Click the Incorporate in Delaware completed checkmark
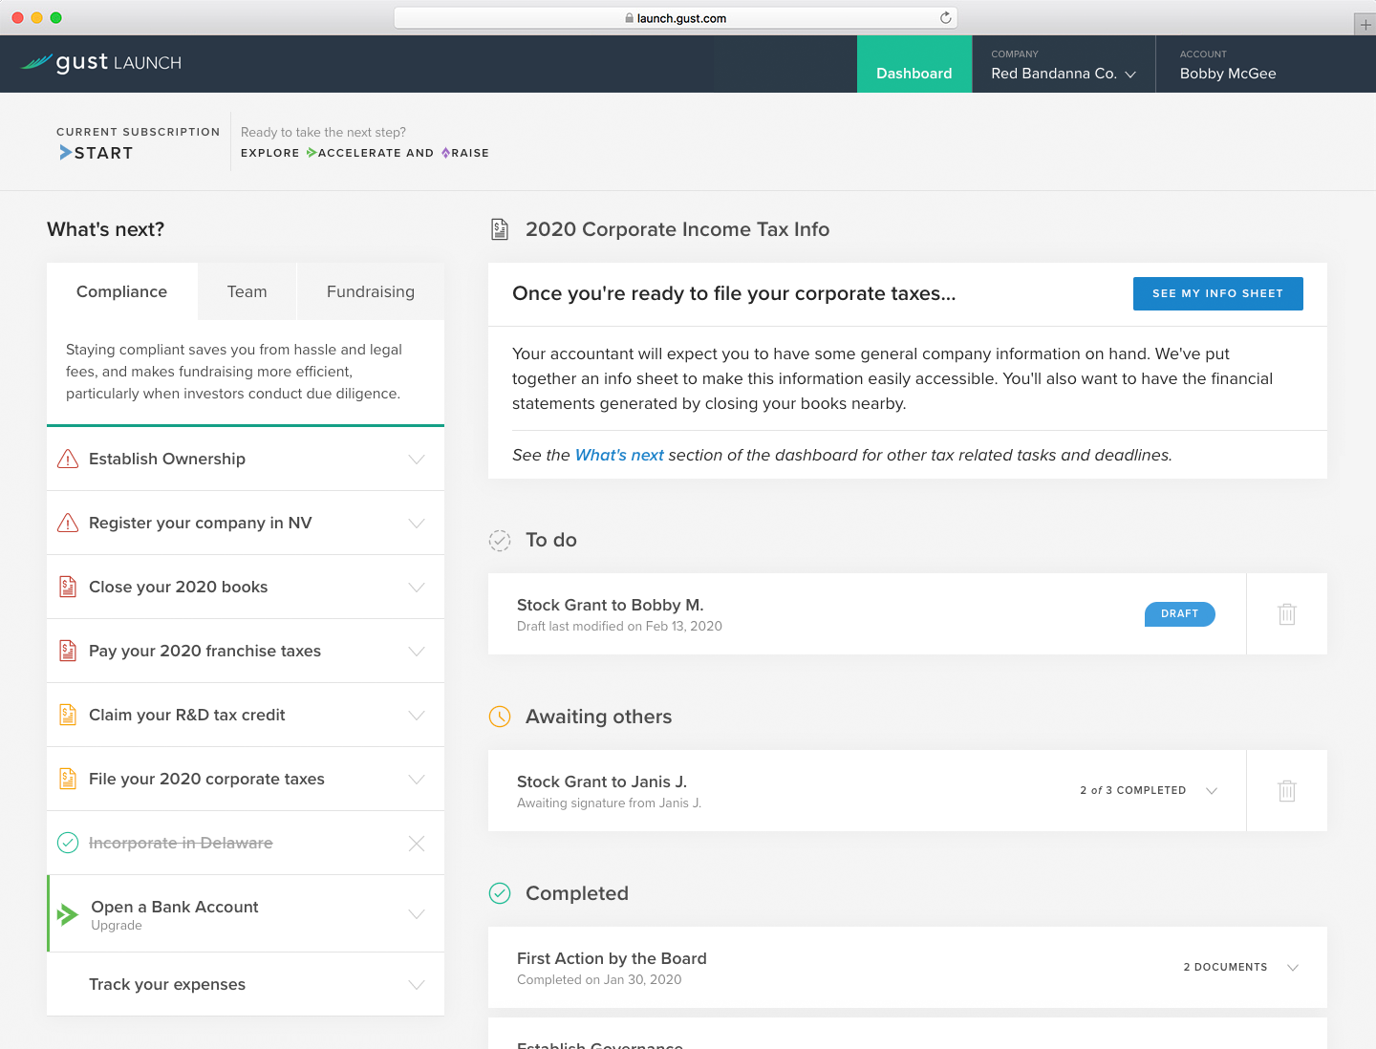 coord(68,843)
